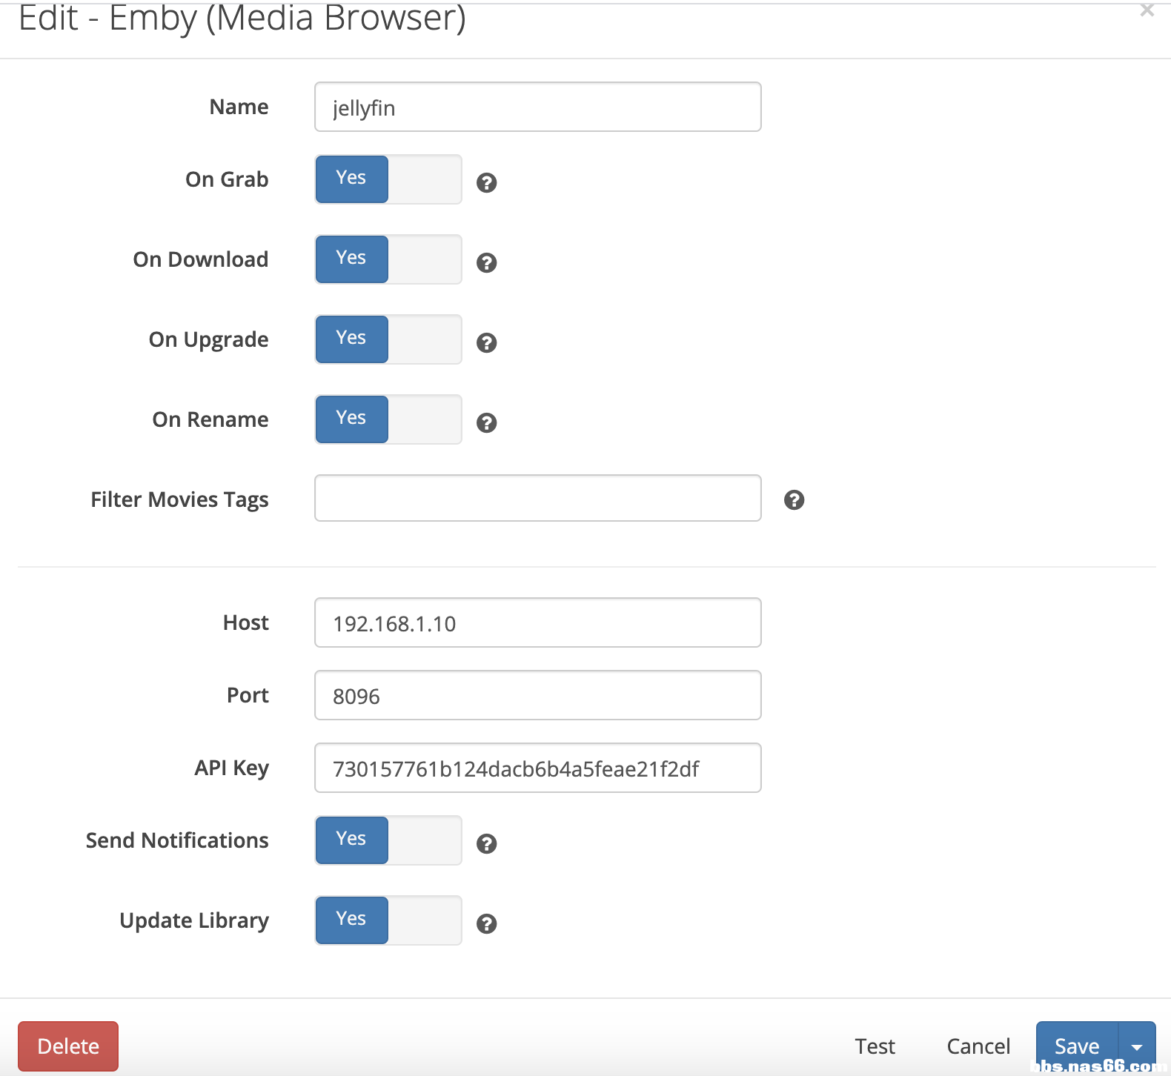Image resolution: width=1171 pixels, height=1076 pixels.
Task: Toggle the On Rename switch
Action: [388, 419]
